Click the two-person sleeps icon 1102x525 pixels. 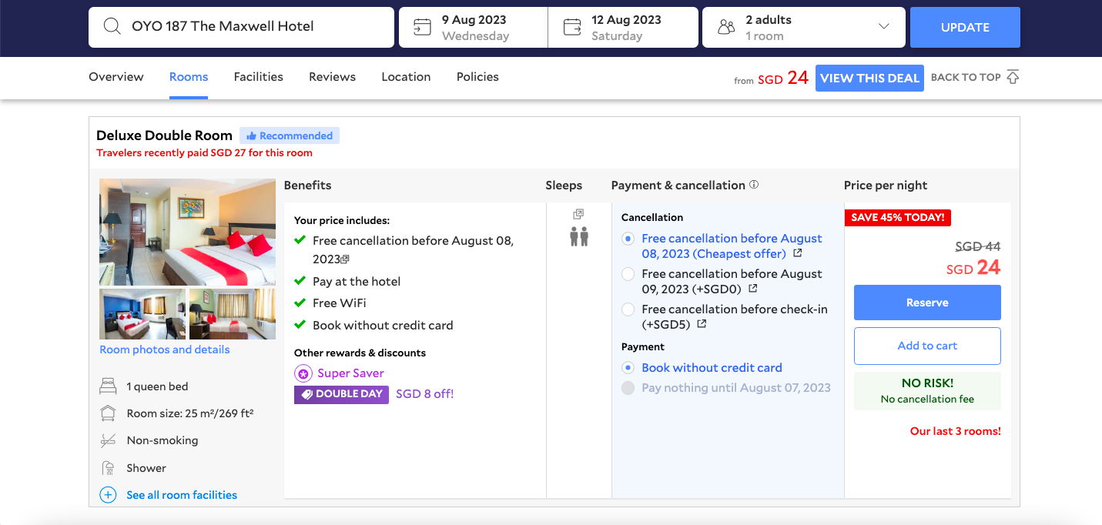coord(579,236)
